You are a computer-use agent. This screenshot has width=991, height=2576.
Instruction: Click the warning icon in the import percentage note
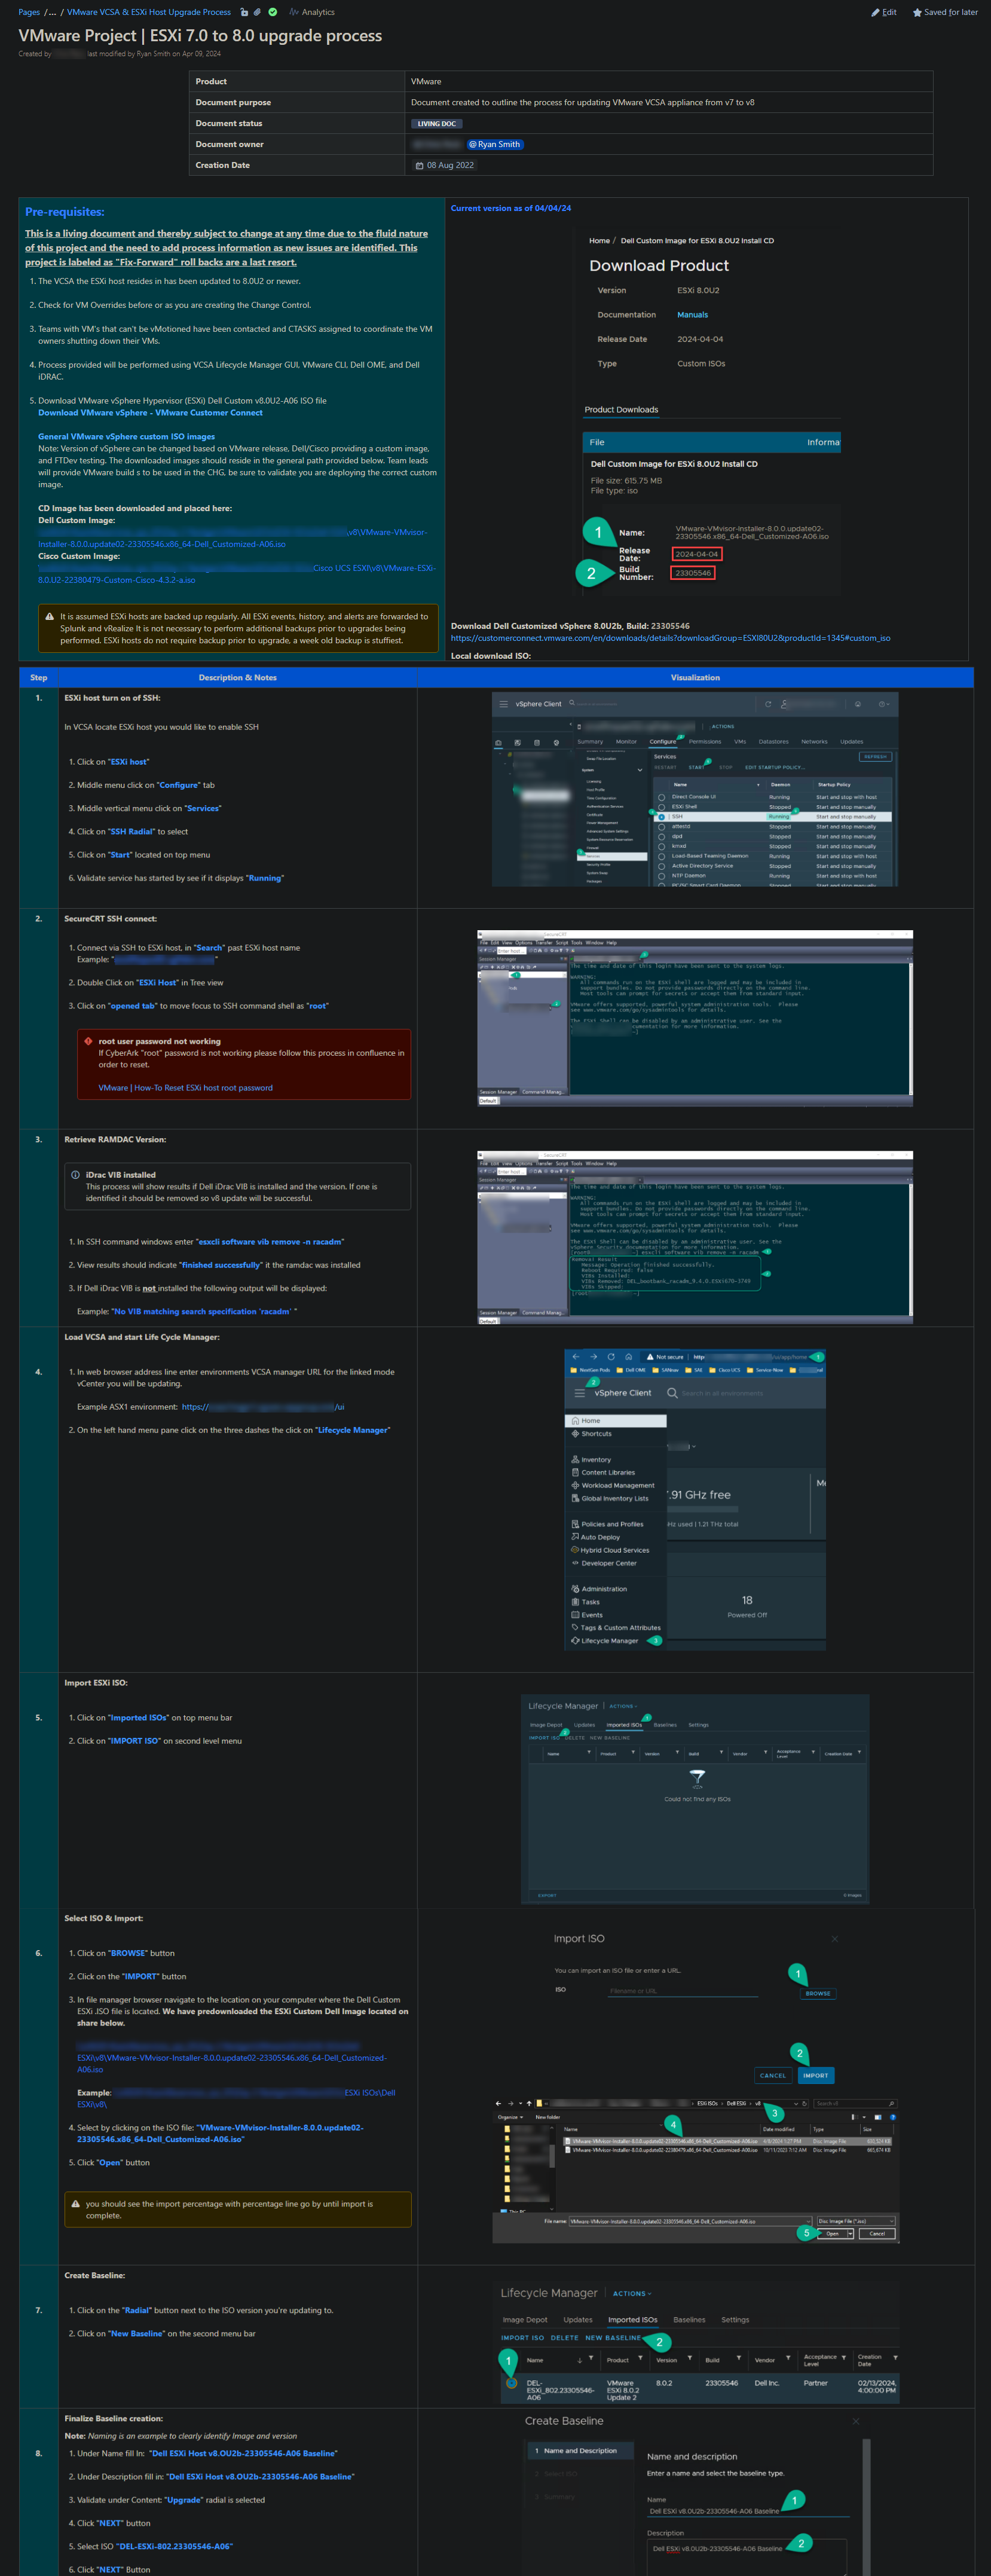(75, 2203)
